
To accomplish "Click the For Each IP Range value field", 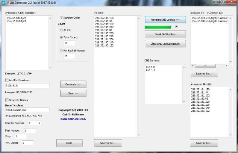I will 69,56.
